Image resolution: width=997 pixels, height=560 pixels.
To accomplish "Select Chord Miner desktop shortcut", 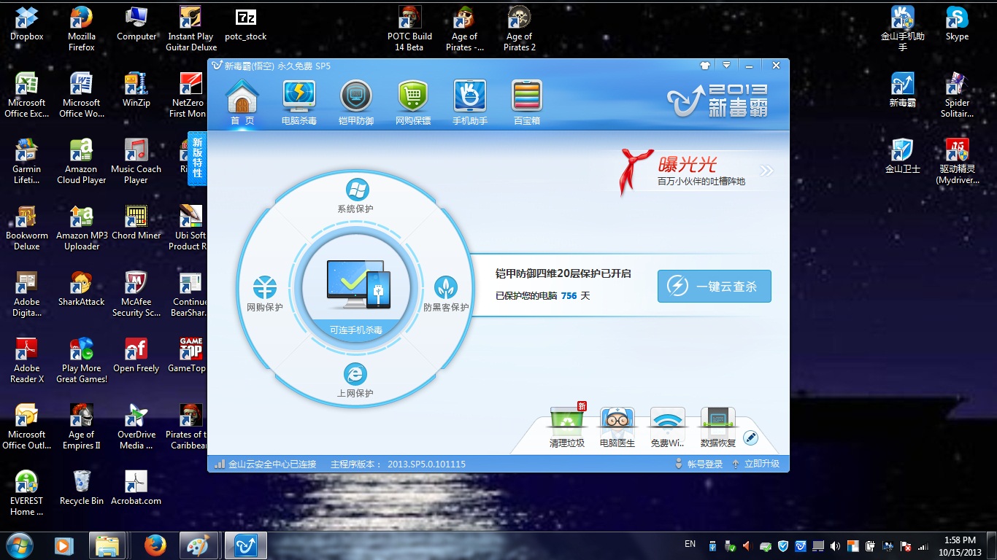I will 136,223.
